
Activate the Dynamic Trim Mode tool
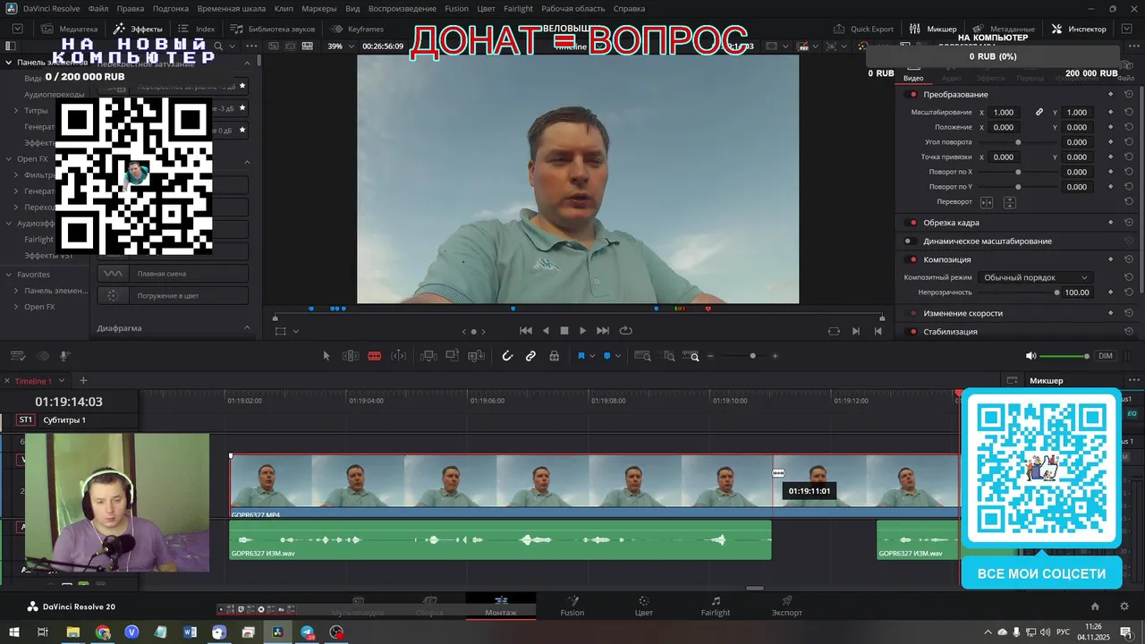399,356
